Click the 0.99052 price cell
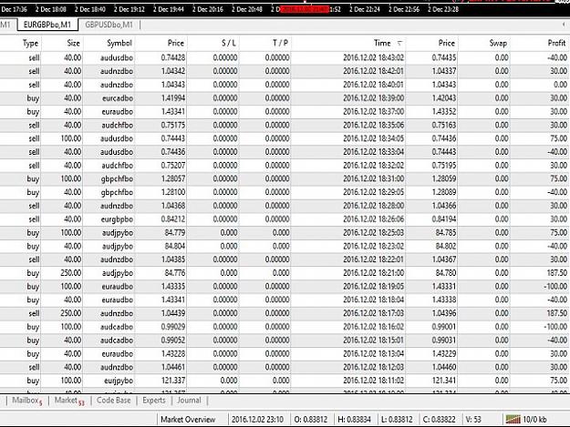Screen dimensions: 570x427 point(173,340)
